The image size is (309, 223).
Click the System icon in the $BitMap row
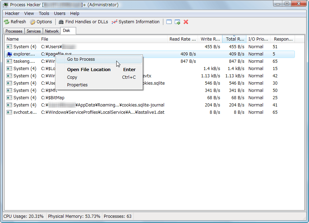pyautogui.click(x=9, y=98)
